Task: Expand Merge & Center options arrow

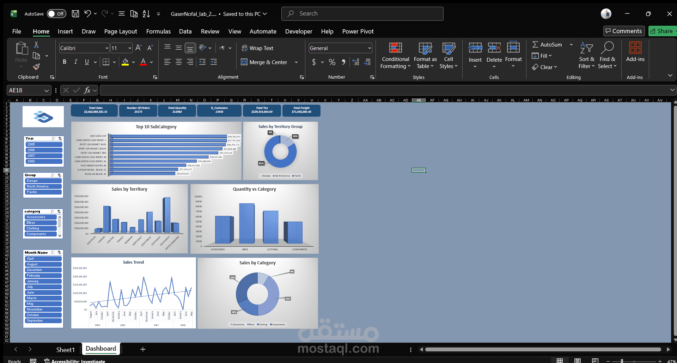Action: pos(296,62)
